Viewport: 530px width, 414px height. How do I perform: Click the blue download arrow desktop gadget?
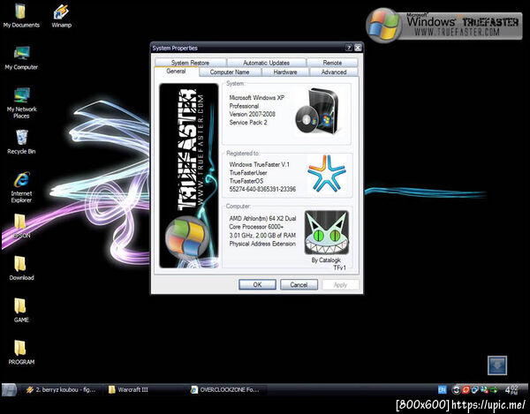click(x=496, y=365)
